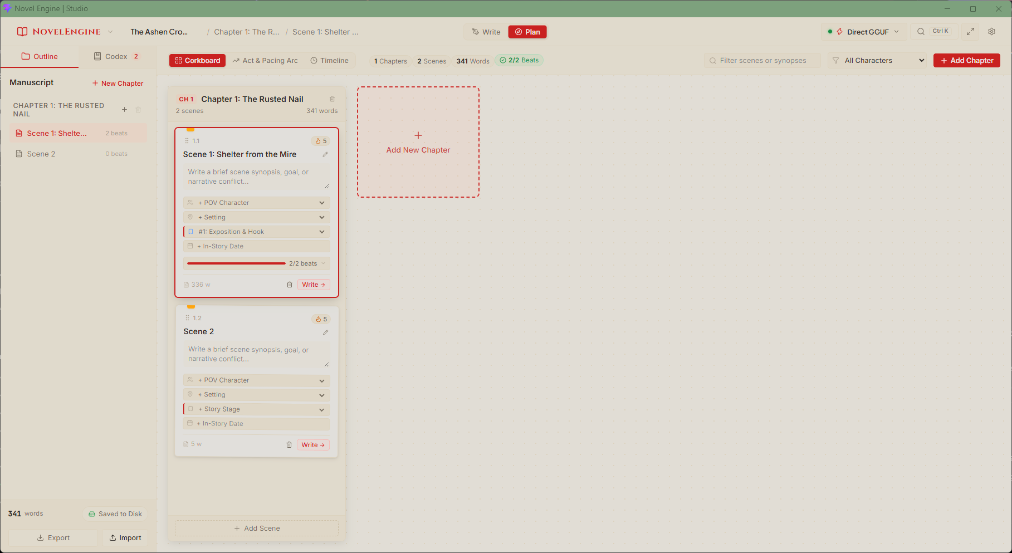1012x553 pixels.
Task: Open POV Character dropdown on Scene 1
Action: [x=257, y=203]
